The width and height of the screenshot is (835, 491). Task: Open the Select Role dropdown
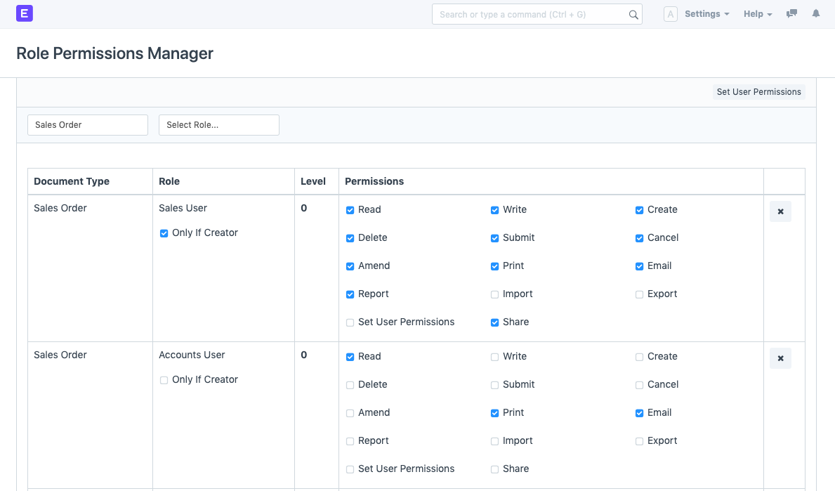coord(218,124)
